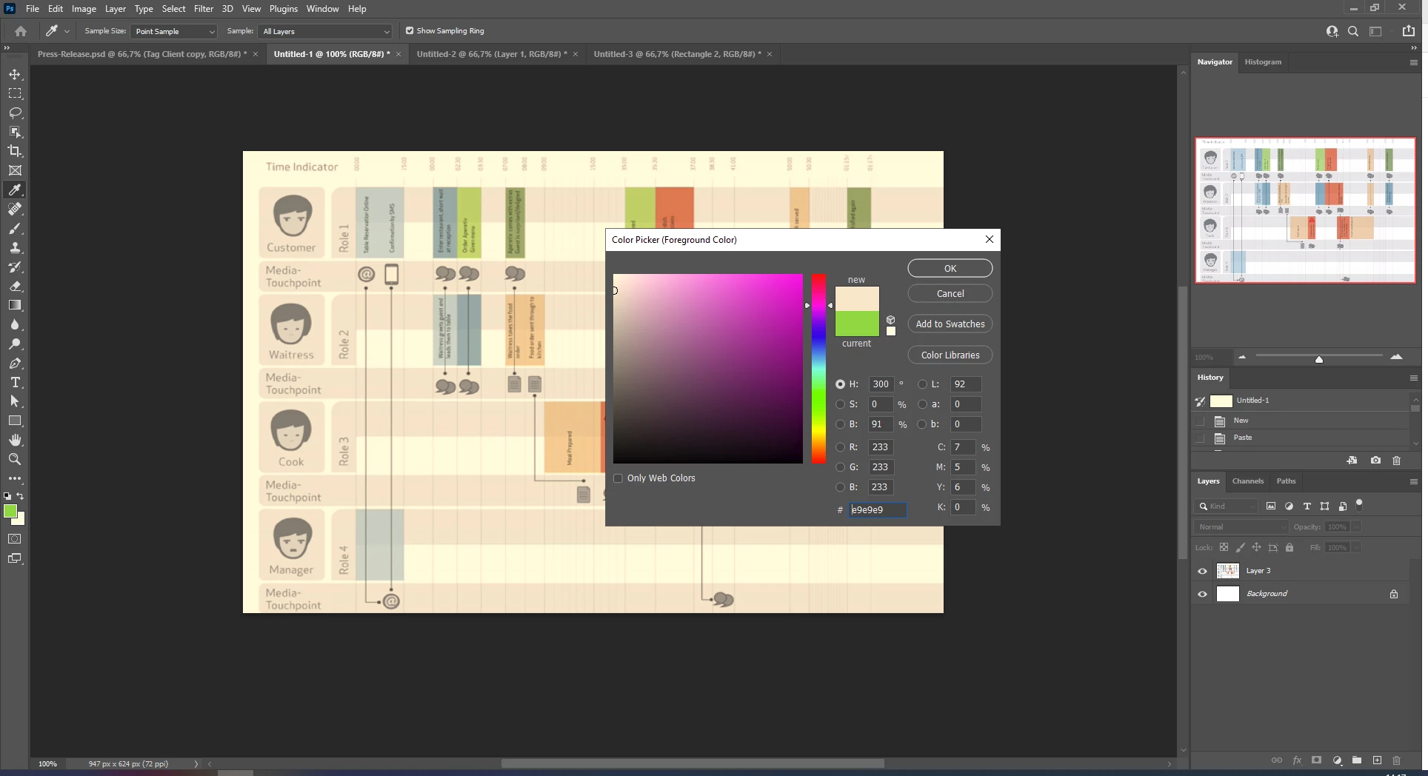Select the Lasso tool
The image size is (1428, 776).
click(x=15, y=113)
